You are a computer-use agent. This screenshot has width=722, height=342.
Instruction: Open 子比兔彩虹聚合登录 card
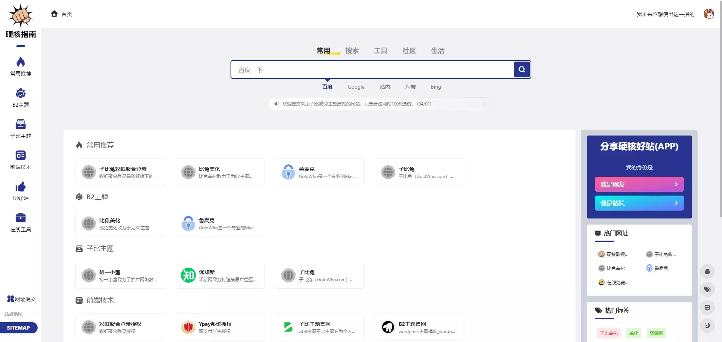pos(120,172)
